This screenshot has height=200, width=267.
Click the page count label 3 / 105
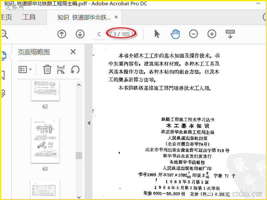(121, 34)
